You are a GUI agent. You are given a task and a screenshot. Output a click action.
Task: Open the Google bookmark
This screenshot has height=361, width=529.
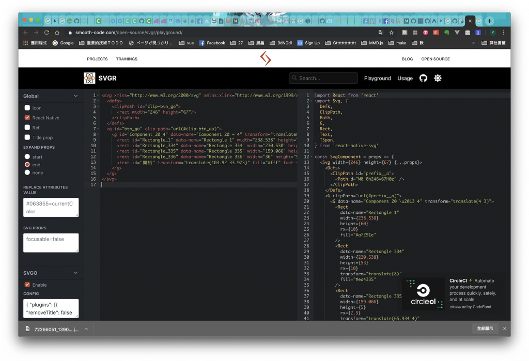(x=63, y=43)
